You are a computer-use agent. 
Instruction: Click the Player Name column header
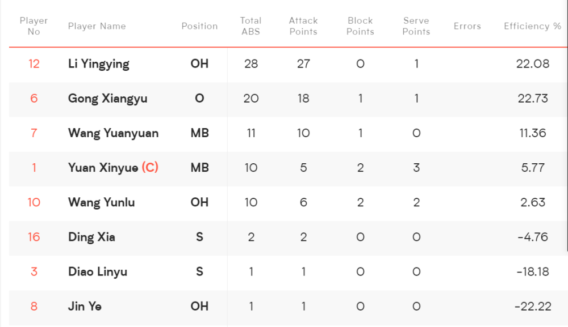pos(97,26)
